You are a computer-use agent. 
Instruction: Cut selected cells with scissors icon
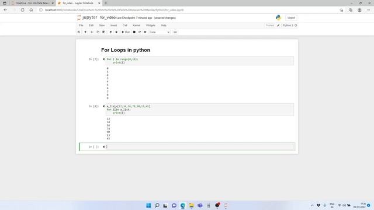[x=92, y=32]
